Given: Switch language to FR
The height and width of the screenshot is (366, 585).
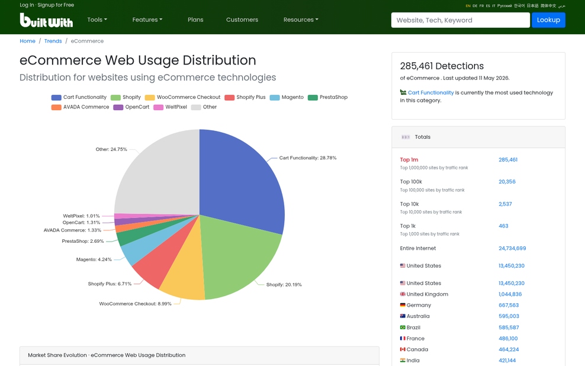Looking at the screenshot, I should click(481, 6).
